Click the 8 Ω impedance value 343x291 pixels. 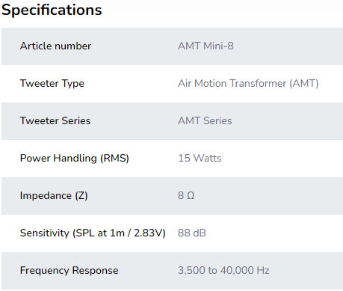pos(186,195)
